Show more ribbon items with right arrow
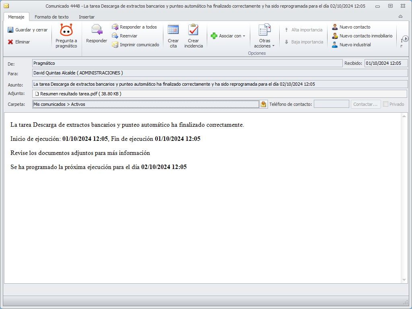This screenshot has width=412, height=309. [x=406, y=39]
